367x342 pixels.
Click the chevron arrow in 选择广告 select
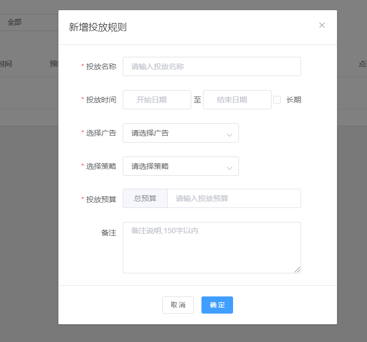pyautogui.click(x=229, y=135)
